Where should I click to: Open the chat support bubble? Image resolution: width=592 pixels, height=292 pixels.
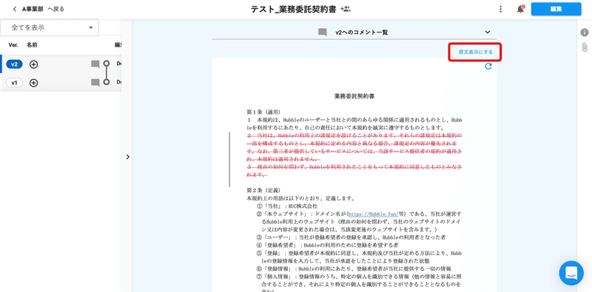pos(571,273)
